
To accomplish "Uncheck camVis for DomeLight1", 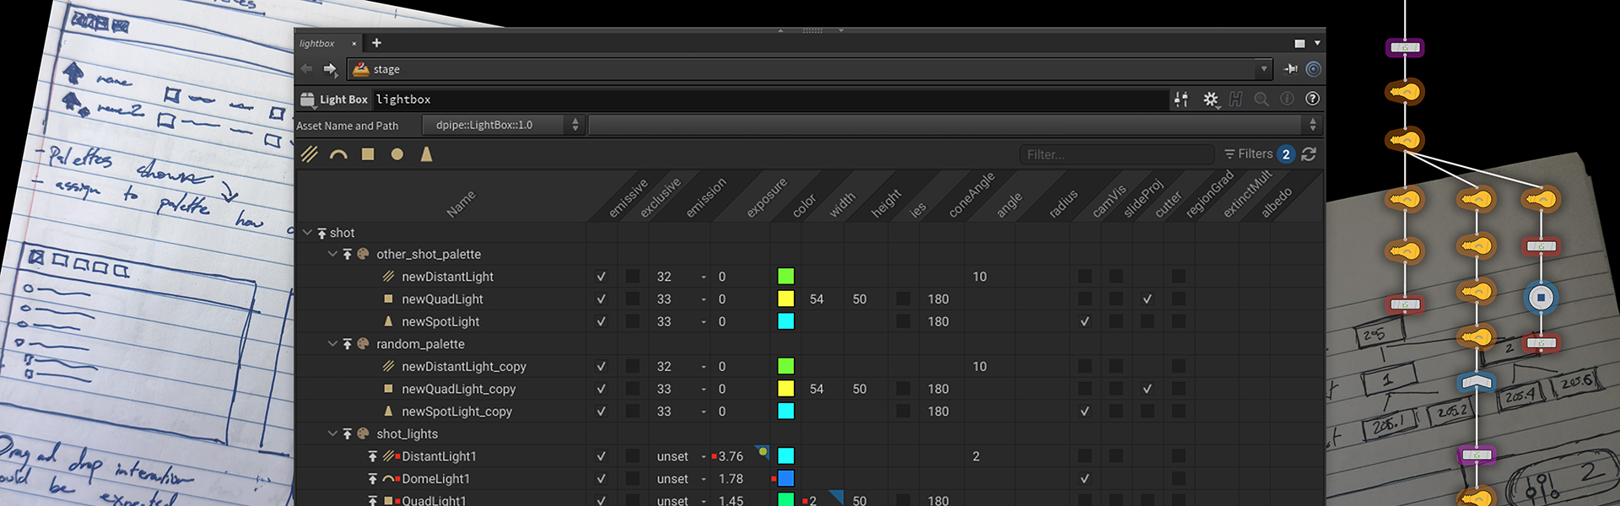I will click(1084, 479).
